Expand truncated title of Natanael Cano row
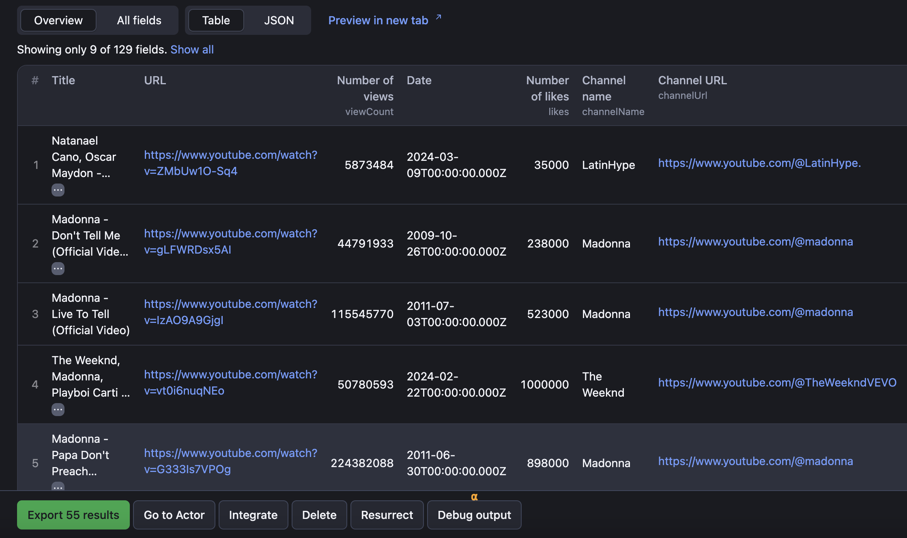The image size is (907, 538). point(58,190)
